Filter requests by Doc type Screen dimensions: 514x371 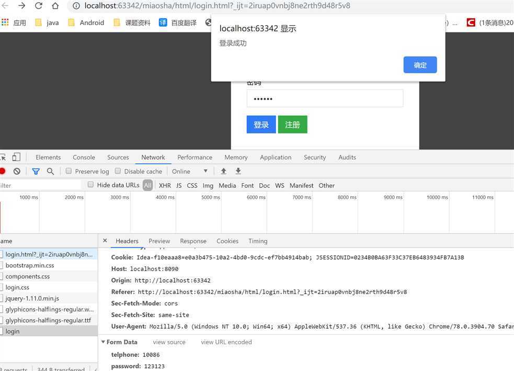tap(265, 185)
